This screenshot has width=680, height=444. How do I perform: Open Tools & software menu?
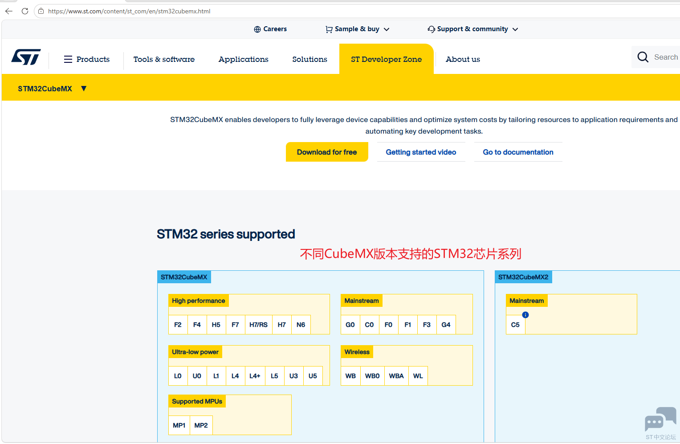pyautogui.click(x=164, y=59)
